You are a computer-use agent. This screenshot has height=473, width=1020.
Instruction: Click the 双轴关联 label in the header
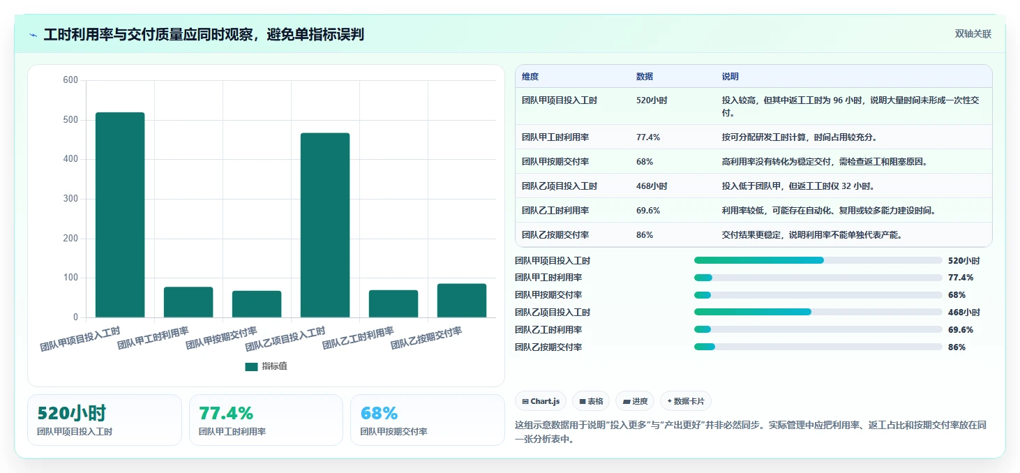pyautogui.click(x=973, y=33)
